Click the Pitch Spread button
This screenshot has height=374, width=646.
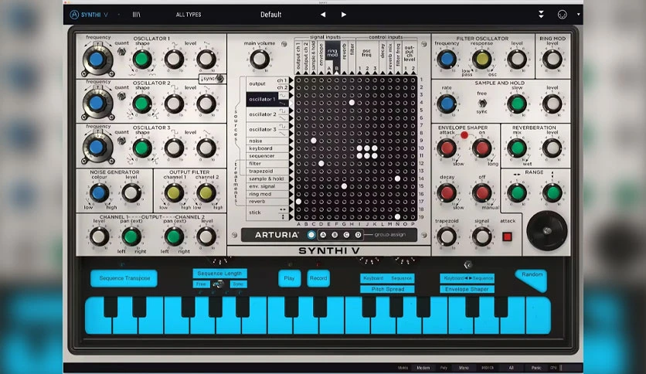pos(387,289)
